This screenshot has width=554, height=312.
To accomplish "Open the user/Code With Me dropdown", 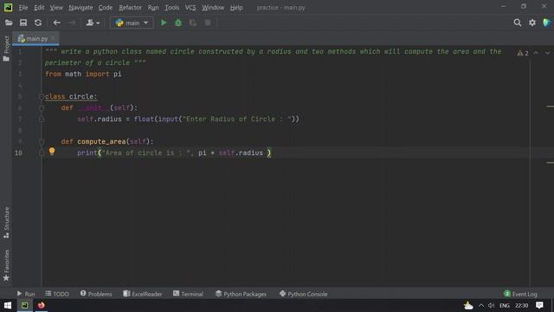I will tap(93, 23).
